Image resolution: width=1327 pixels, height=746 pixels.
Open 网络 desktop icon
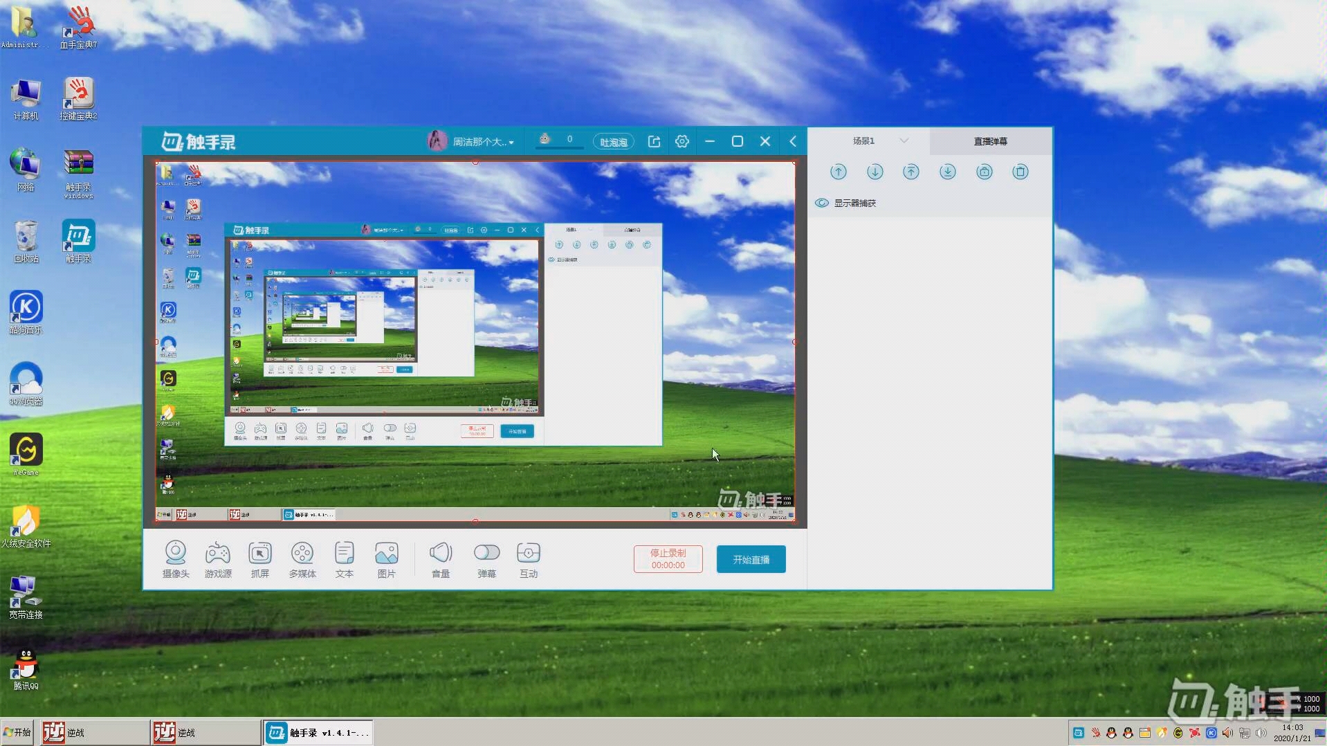(26, 170)
